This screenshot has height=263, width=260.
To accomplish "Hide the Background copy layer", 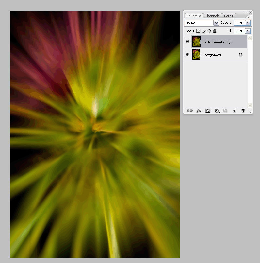I will point(187,42).
